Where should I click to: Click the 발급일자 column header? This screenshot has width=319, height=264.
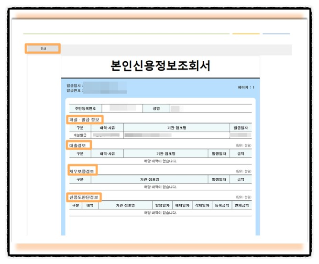(x=241, y=128)
